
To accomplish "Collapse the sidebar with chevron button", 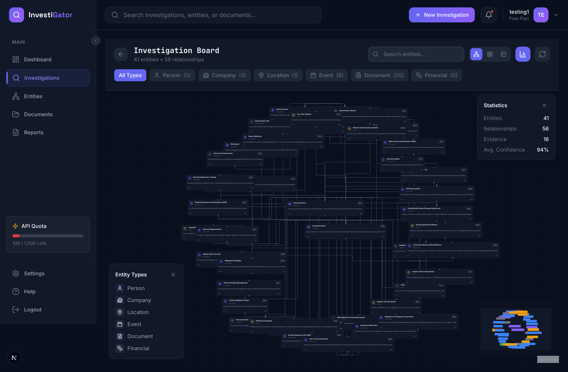I will pyautogui.click(x=96, y=41).
